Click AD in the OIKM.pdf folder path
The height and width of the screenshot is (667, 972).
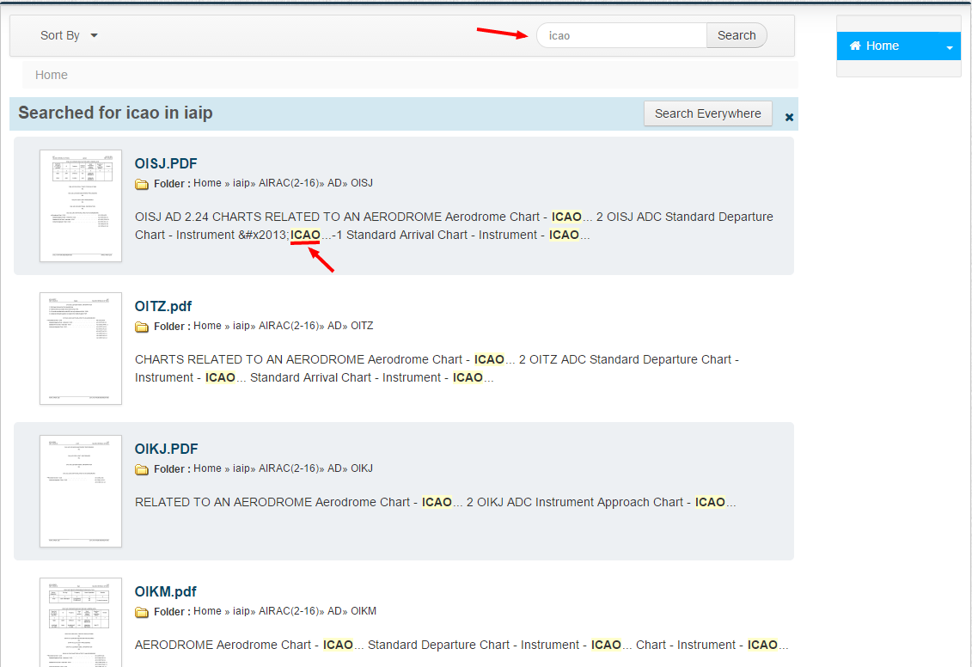coord(334,610)
